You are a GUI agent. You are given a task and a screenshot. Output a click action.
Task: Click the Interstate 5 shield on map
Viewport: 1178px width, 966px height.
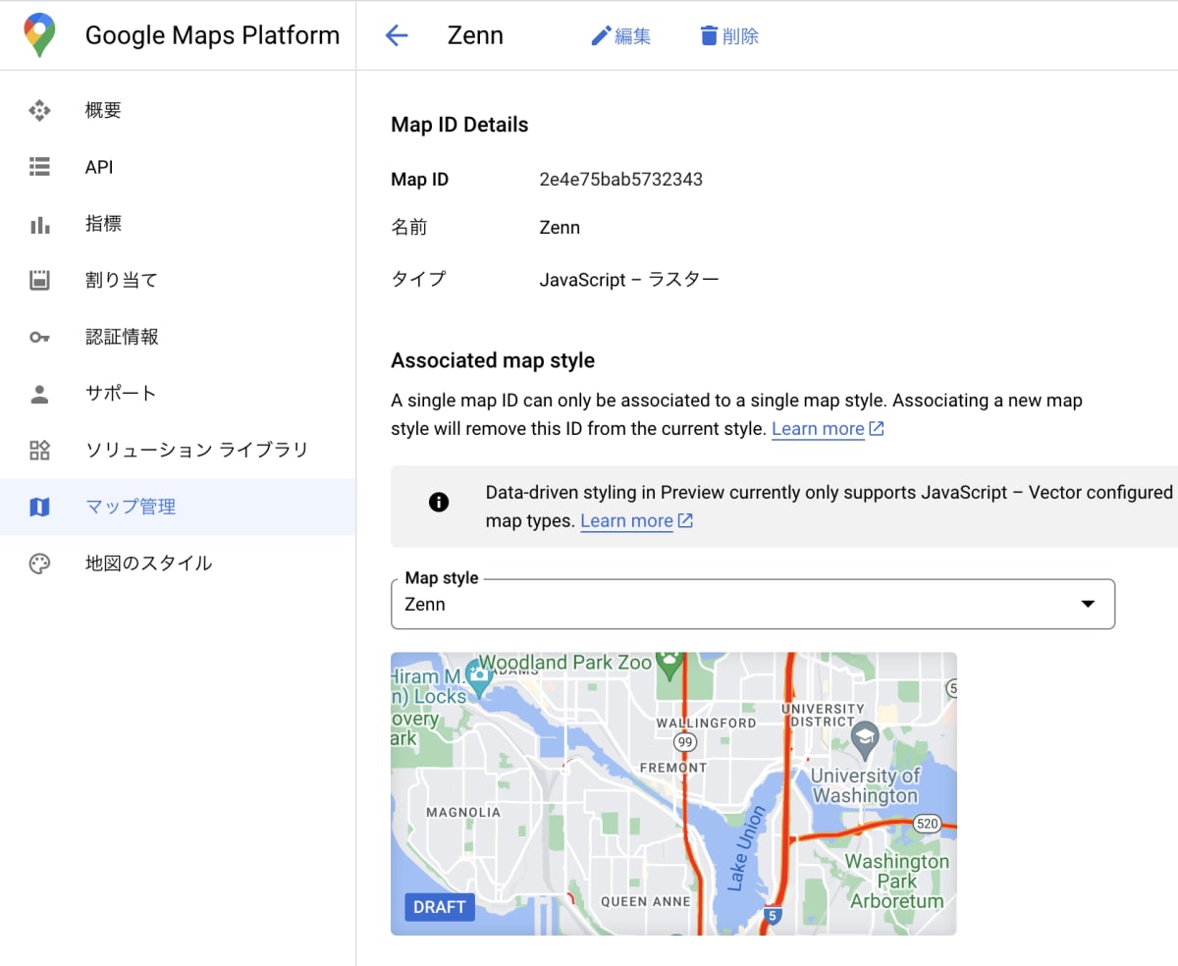click(774, 916)
